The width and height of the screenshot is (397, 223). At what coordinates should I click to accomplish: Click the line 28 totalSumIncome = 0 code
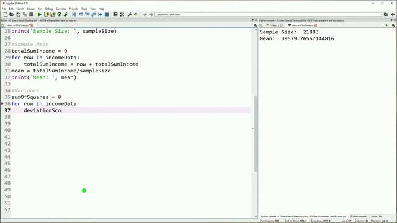click(39, 51)
